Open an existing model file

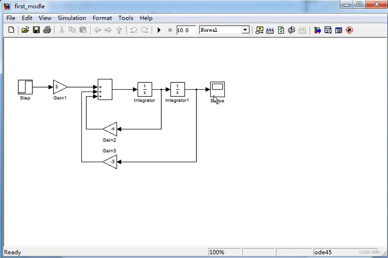pyautogui.click(x=25, y=30)
